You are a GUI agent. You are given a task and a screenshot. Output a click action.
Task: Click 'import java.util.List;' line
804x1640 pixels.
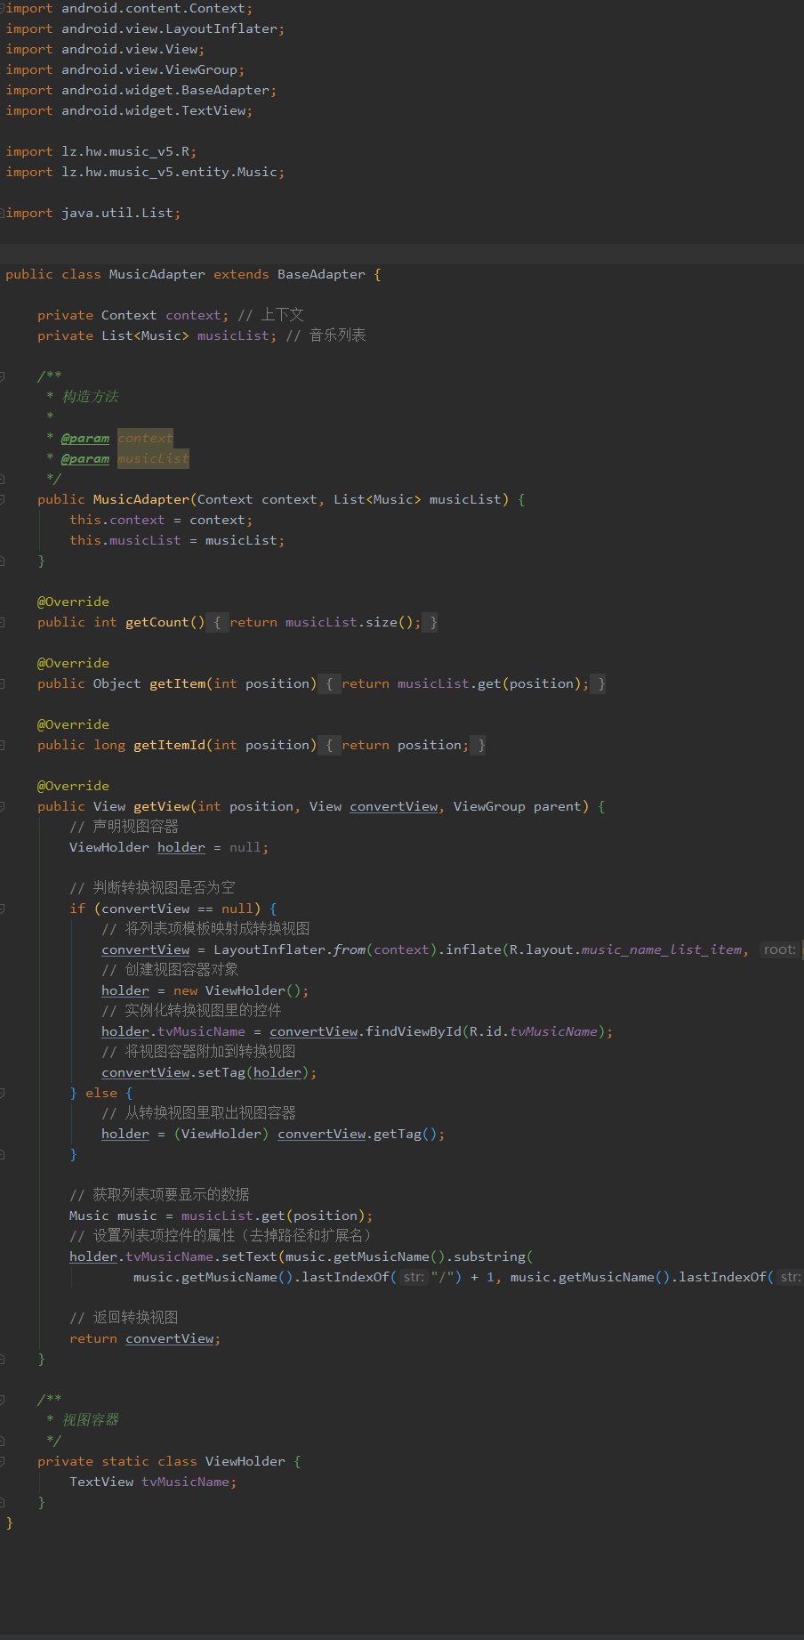pyautogui.click(x=93, y=213)
